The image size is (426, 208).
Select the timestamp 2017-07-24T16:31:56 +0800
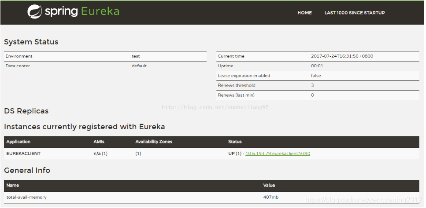coord(342,56)
